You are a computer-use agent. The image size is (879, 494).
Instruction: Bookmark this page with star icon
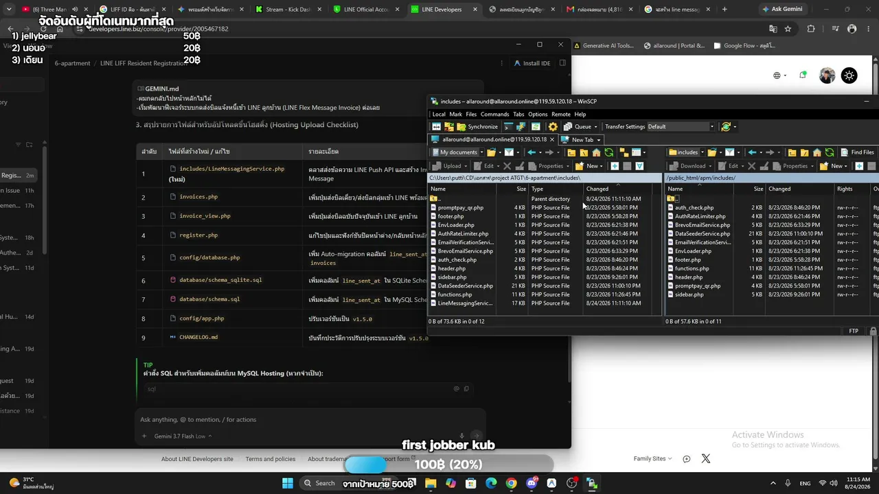pos(788,29)
